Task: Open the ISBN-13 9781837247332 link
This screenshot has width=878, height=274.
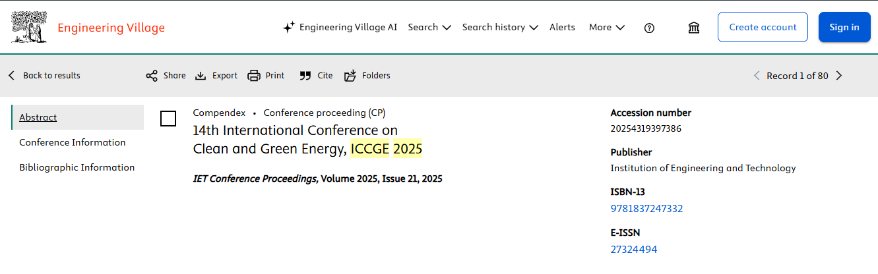Action: 646,209
